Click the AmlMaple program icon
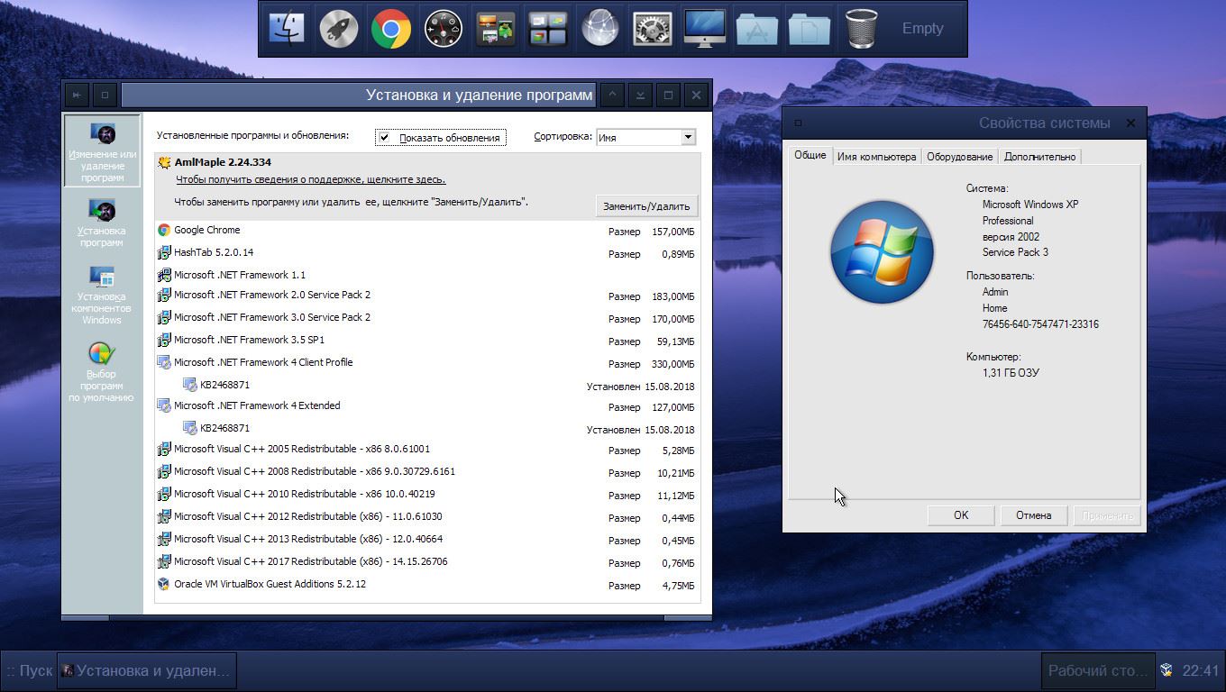Screen dimensions: 1226x692 pyautogui.click(x=164, y=163)
